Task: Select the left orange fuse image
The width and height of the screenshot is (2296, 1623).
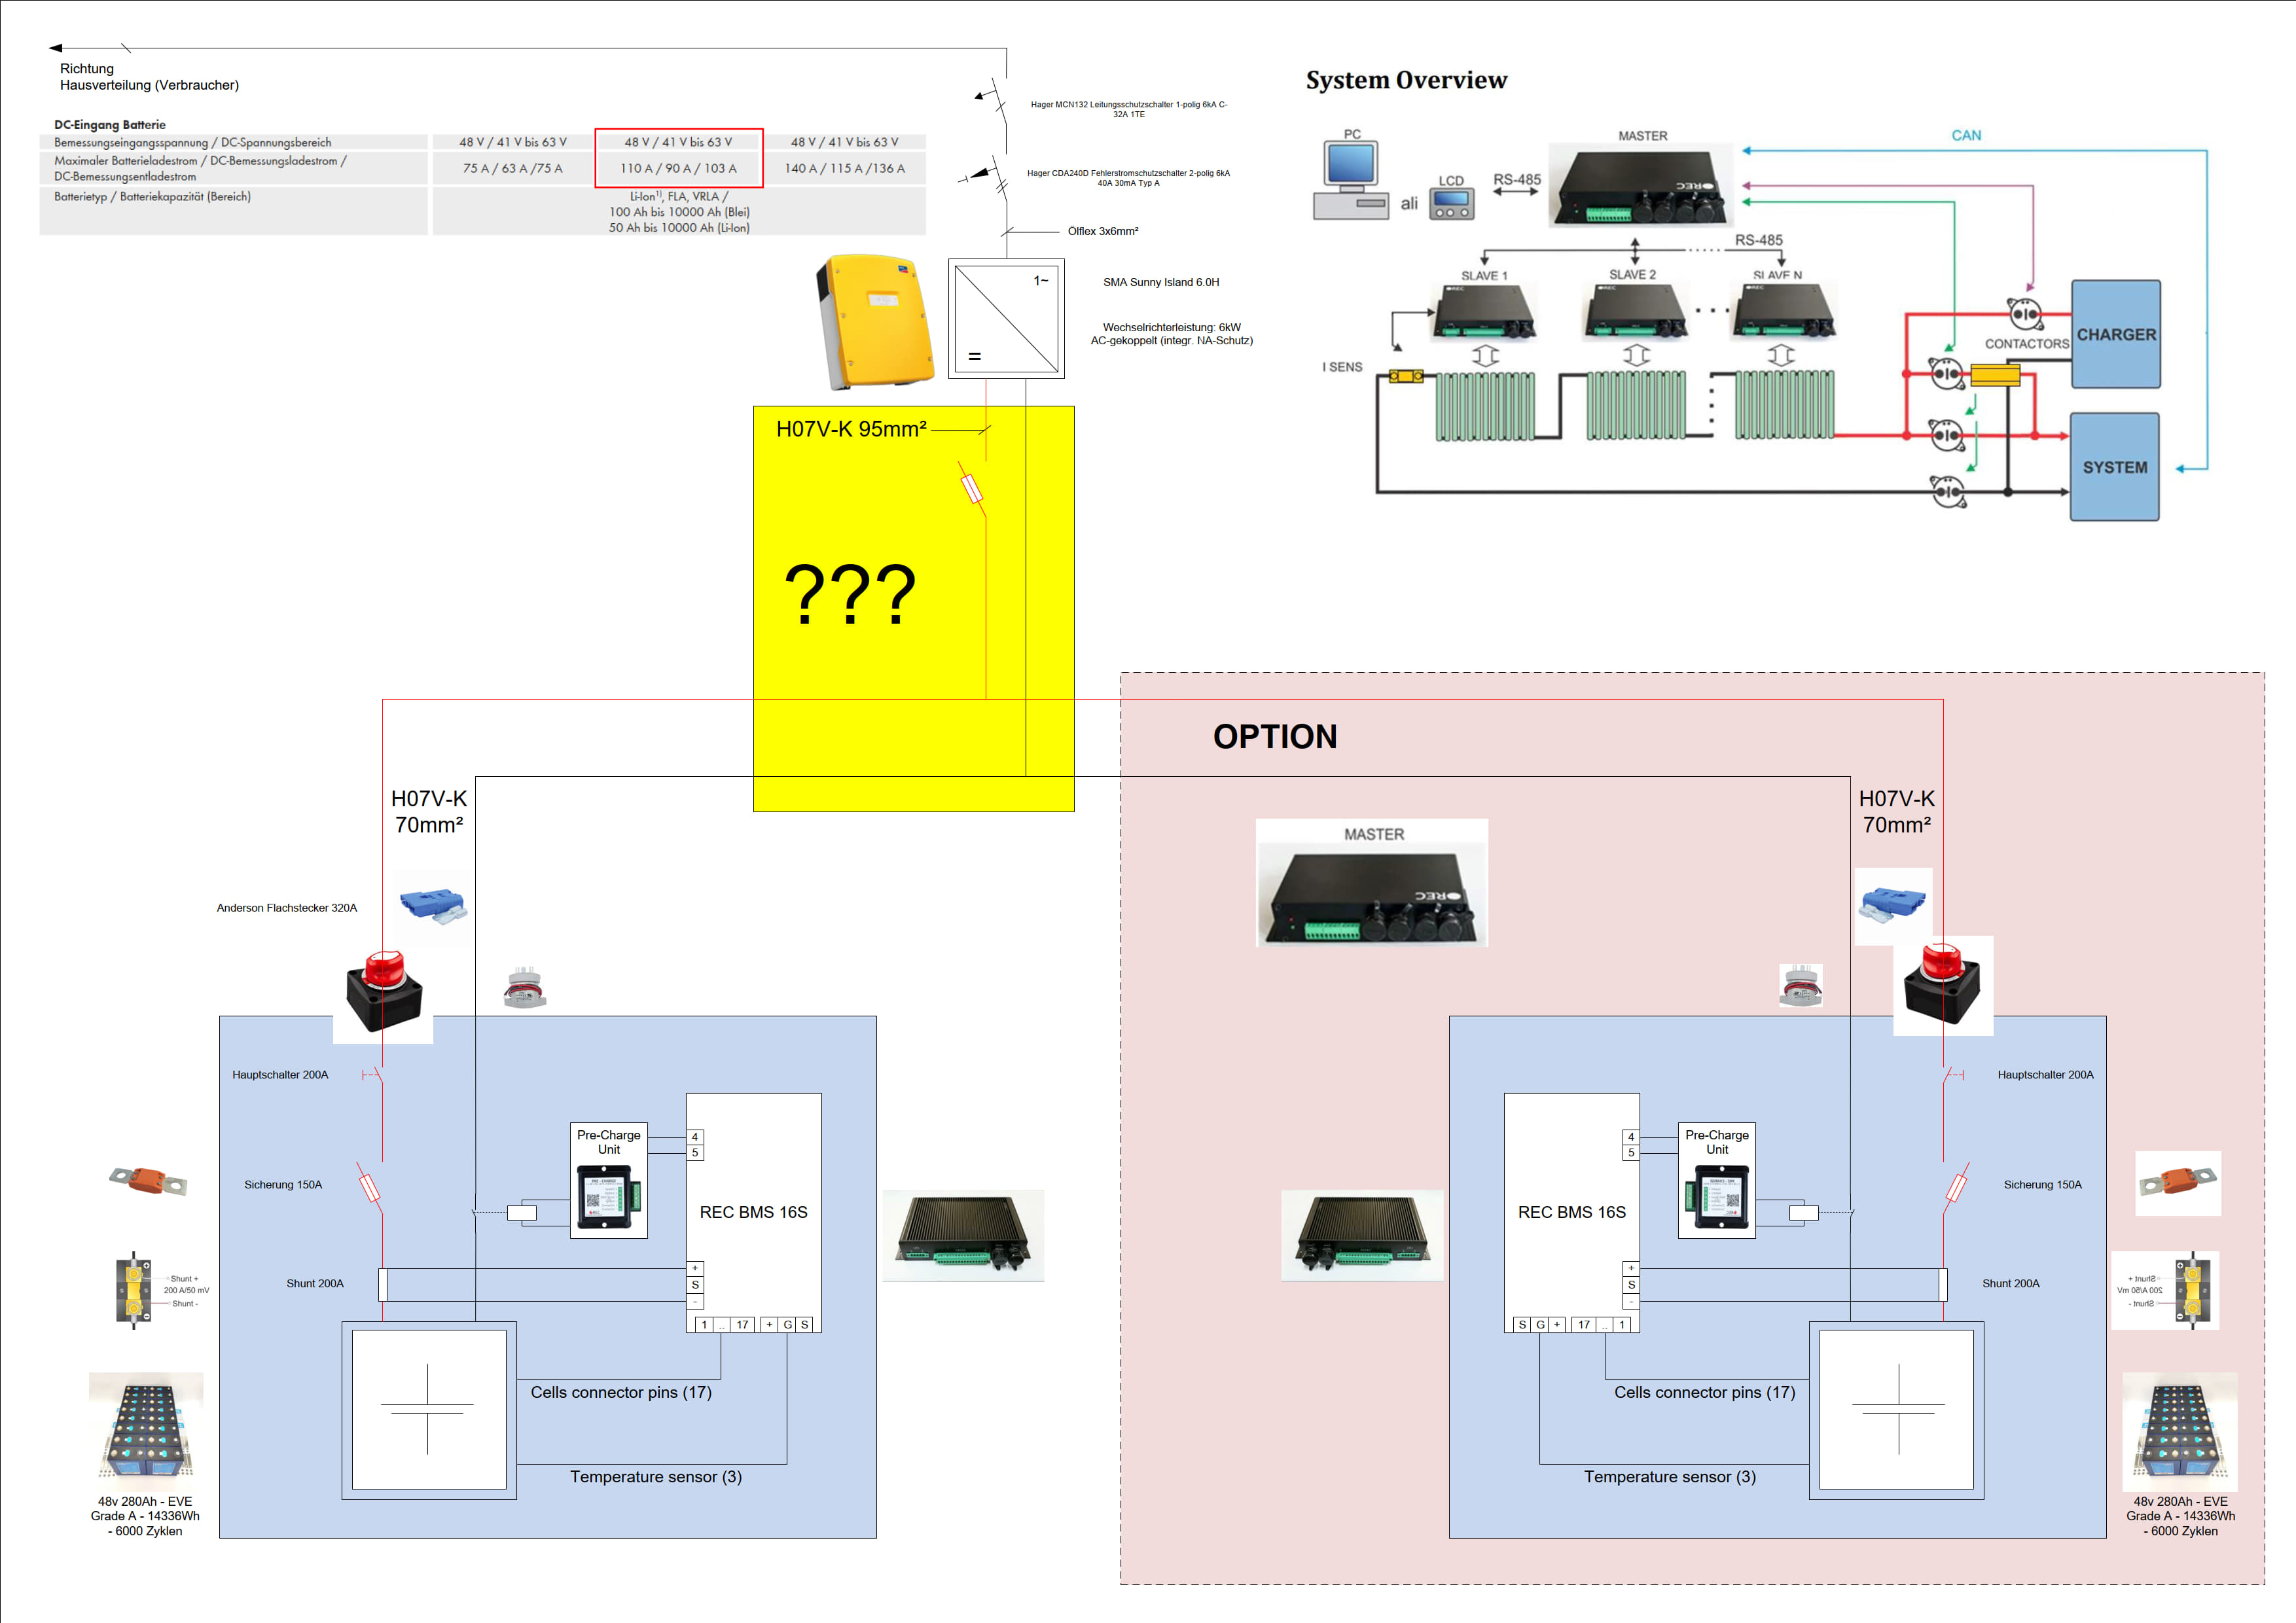Action: [x=148, y=1181]
